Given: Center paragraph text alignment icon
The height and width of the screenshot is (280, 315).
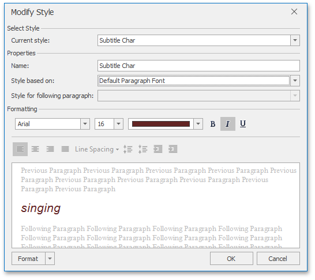Looking at the screenshot, I should click(x=35, y=149).
